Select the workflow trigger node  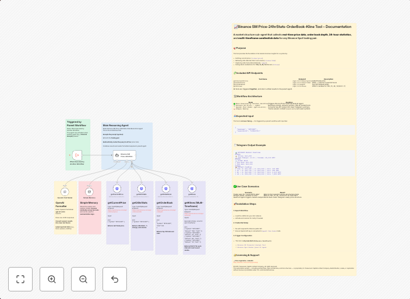(x=77, y=155)
